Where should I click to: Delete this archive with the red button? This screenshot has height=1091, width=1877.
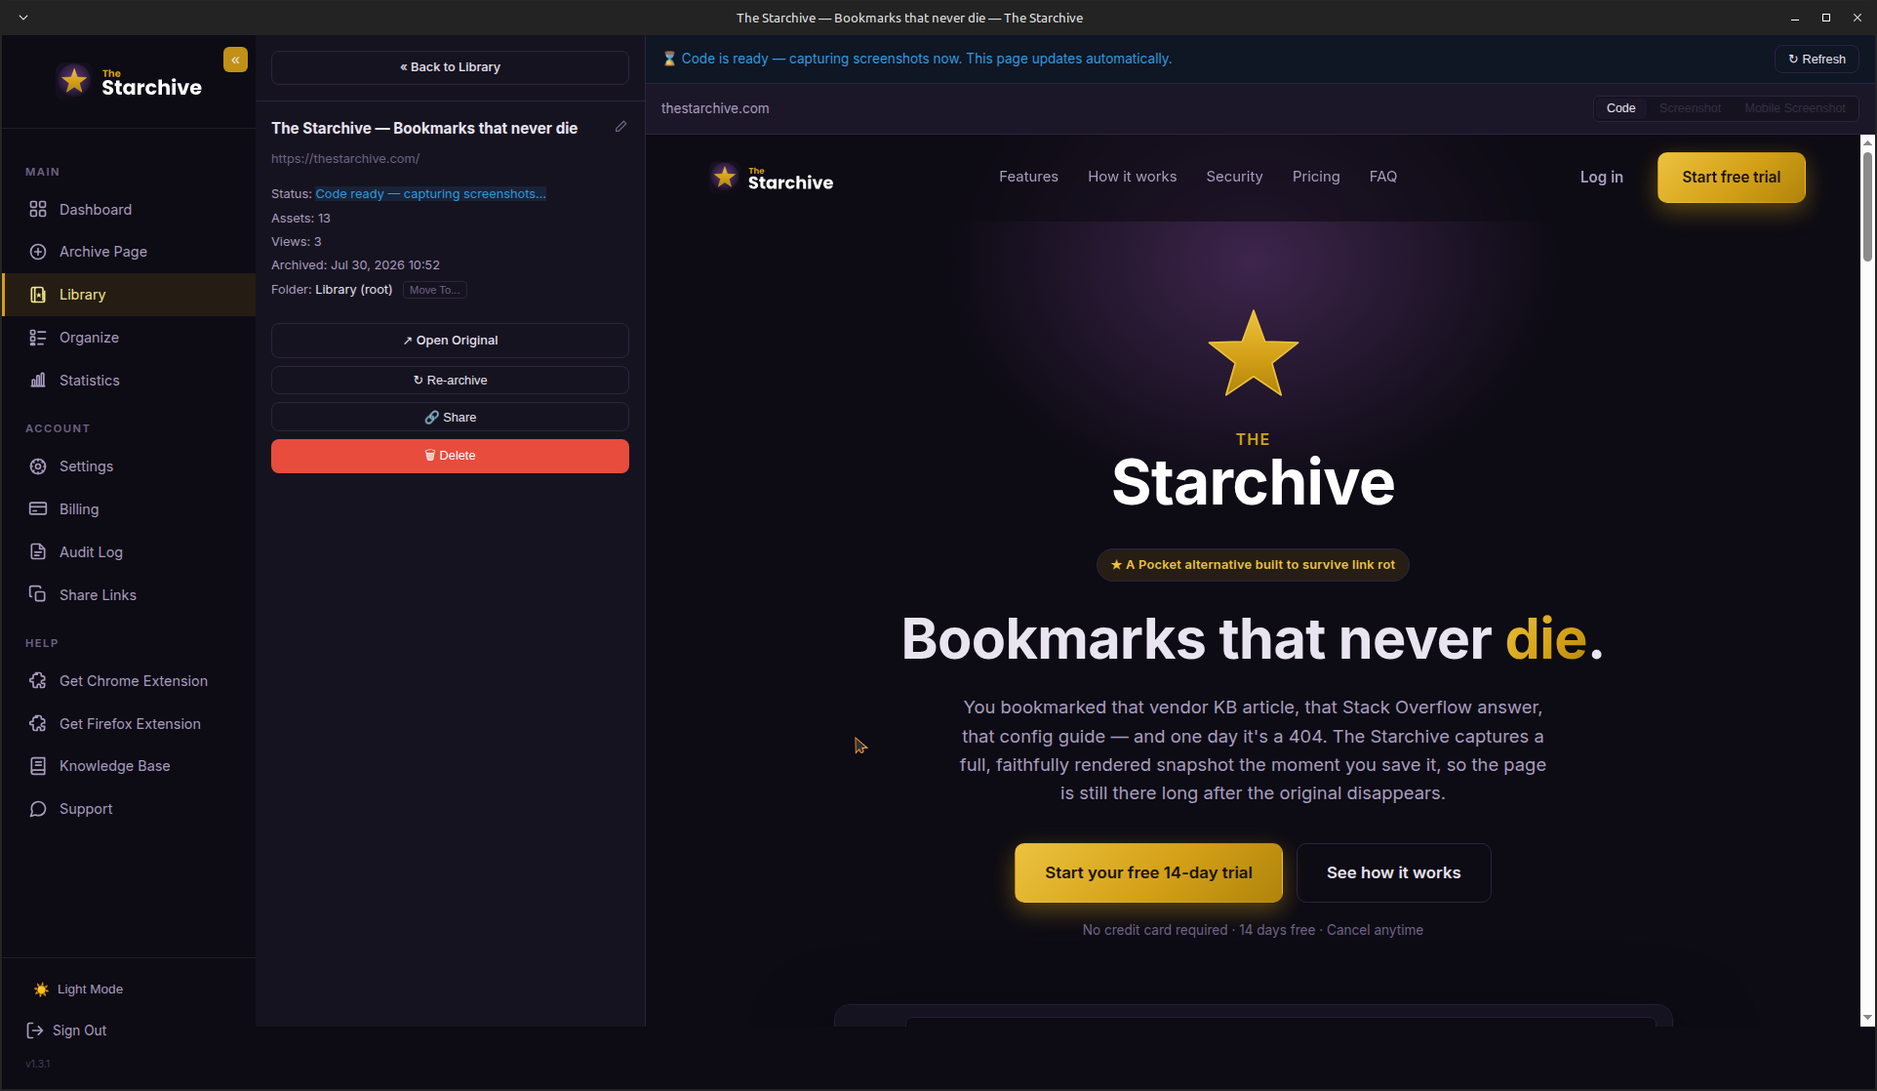450,456
